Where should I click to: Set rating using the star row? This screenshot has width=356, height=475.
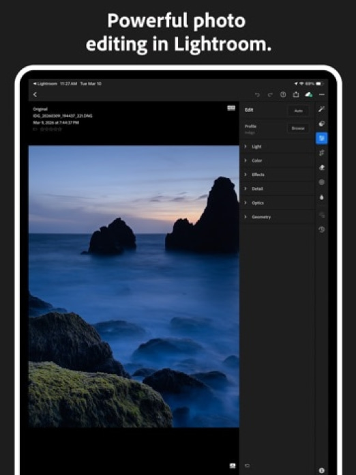click(x=51, y=129)
